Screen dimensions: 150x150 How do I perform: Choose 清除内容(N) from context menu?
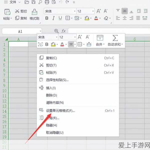(x=78, y=103)
